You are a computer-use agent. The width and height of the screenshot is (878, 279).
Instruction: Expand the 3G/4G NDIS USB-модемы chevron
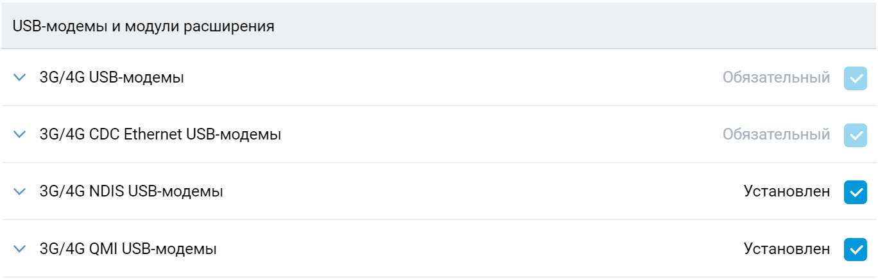pyautogui.click(x=20, y=191)
